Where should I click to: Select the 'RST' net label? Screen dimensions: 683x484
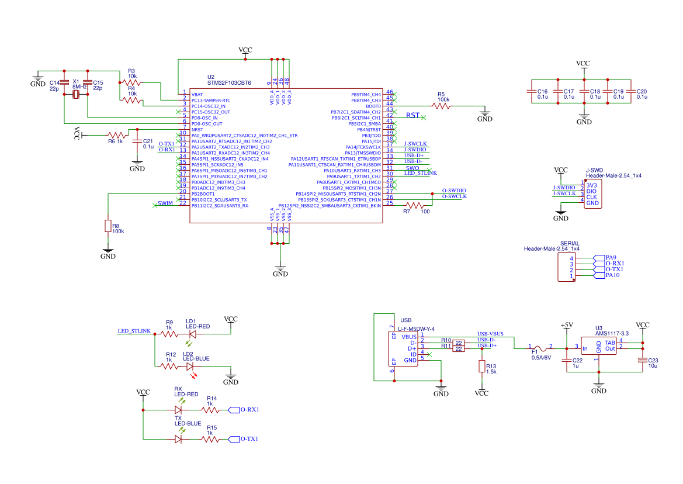412,115
